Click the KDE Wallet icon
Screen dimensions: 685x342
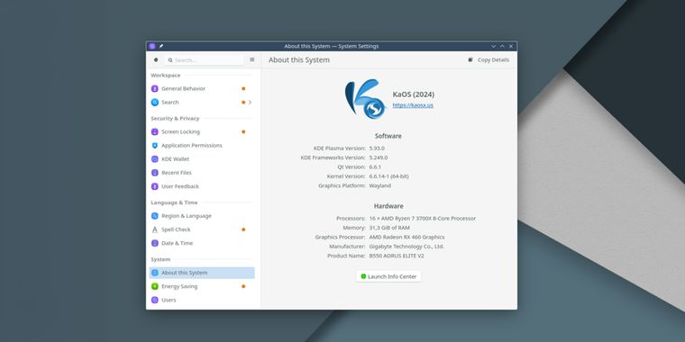tap(155, 159)
